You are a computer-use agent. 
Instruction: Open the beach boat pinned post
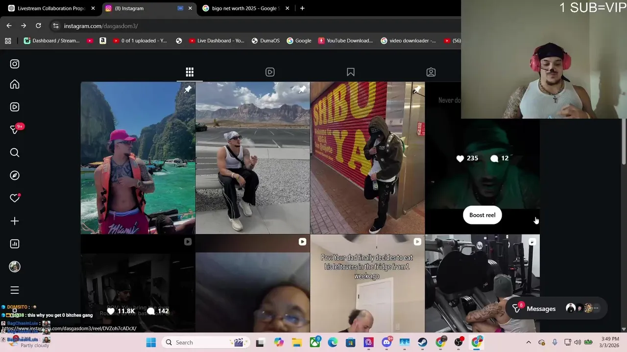tap(138, 158)
